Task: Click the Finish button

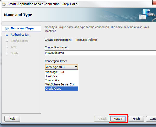Action: click(136, 119)
